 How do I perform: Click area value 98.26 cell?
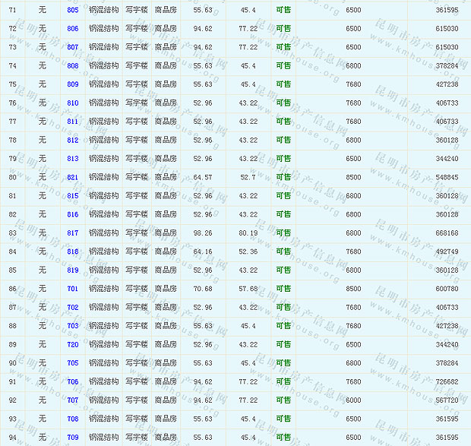coord(203,232)
